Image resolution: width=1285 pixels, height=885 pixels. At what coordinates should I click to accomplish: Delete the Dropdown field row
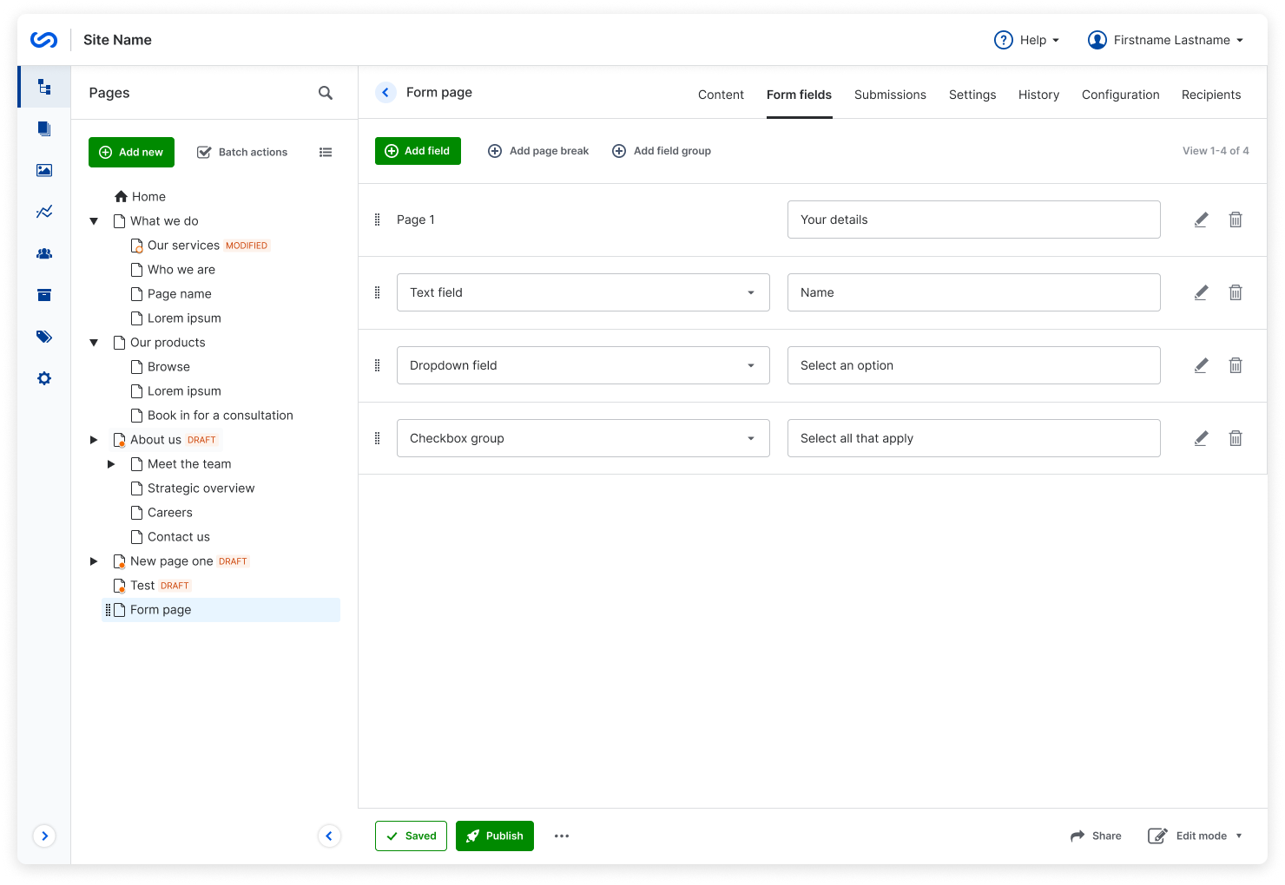pyautogui.click(x=1235, y=365)
